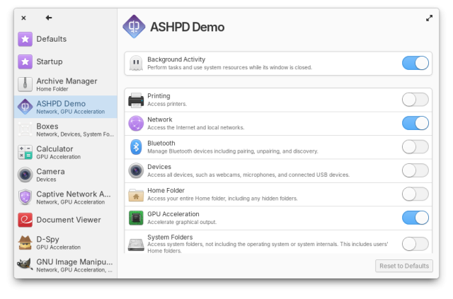Select Calculator in the app list
This screenshot has width=453, height=299.
66,152
